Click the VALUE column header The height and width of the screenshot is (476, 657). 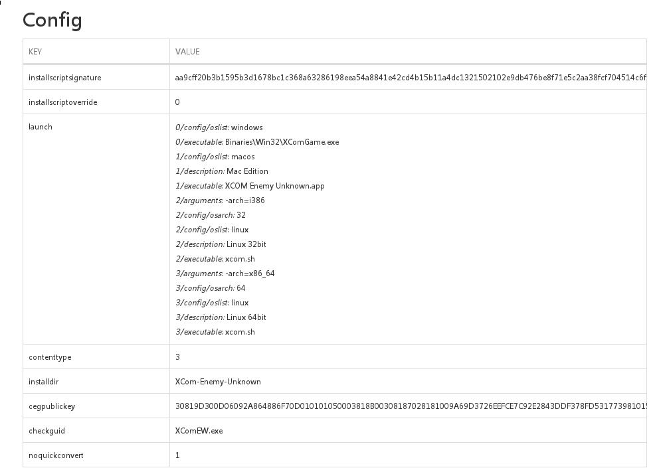[187, 52]
